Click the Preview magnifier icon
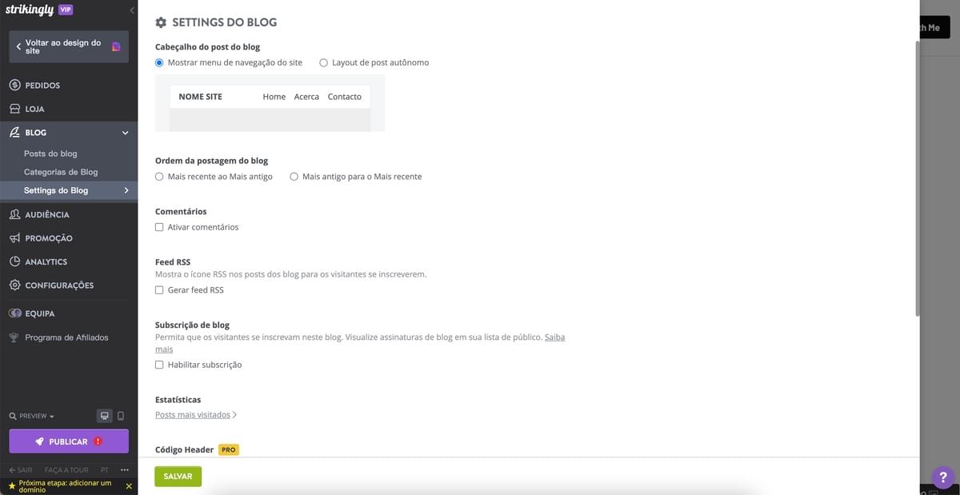This screenshot has width=960, height=495. [x=12, y=417]
